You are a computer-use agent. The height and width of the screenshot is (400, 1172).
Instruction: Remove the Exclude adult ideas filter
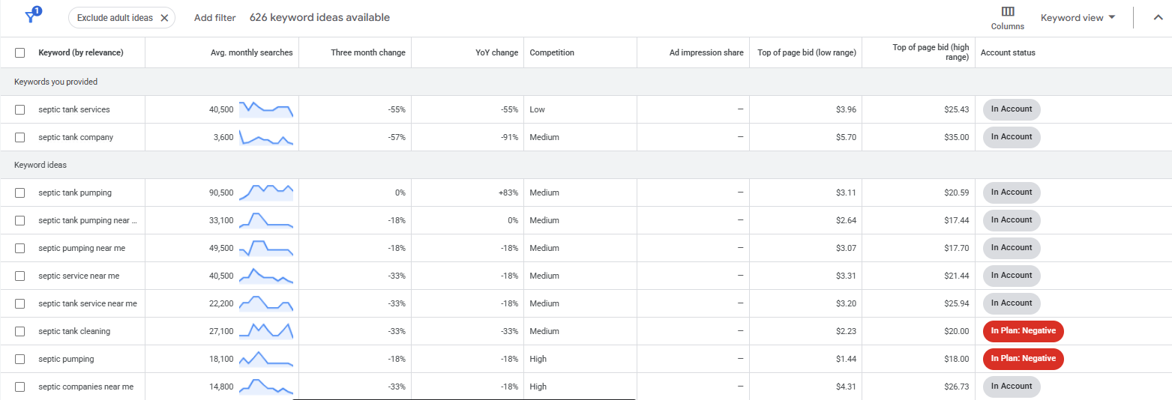pyautogui.click(x=164, y=18)
